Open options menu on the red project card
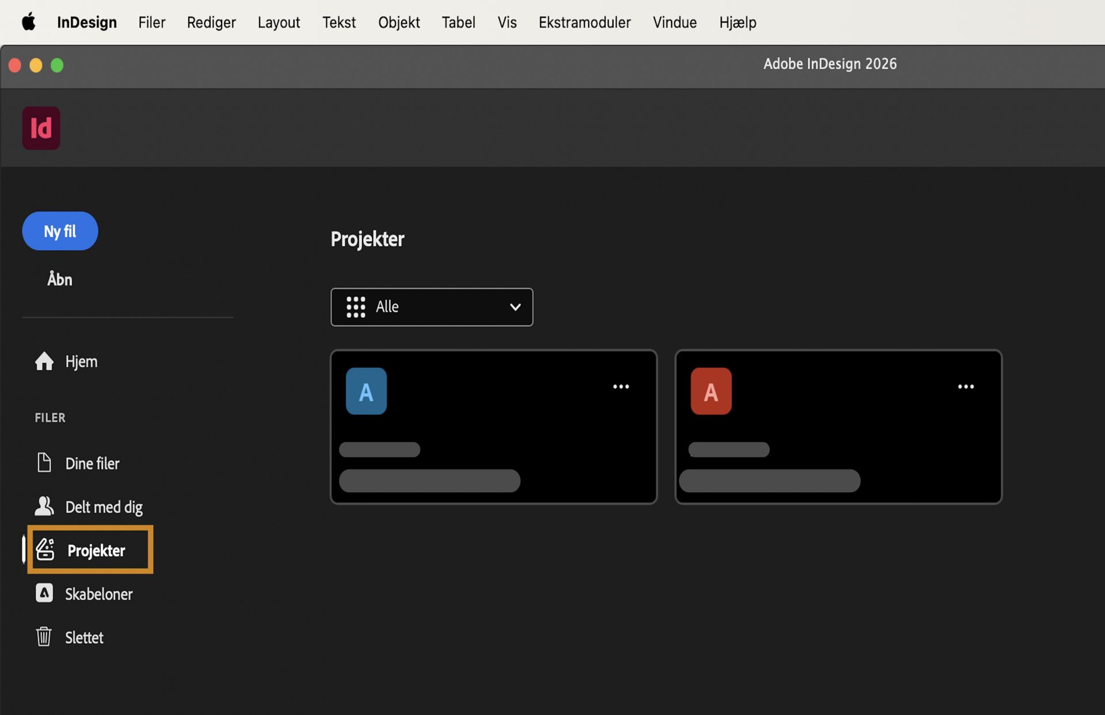The width and height of the screenshot is (1105, 715). tap(966, 386)
